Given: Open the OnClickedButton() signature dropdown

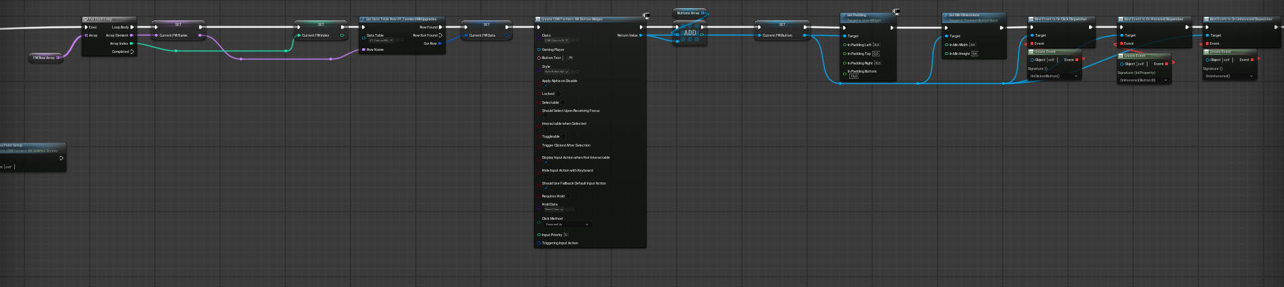Looking at the screenshot, I should [x=1054, y=76].
